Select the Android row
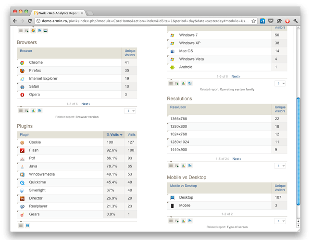Image resolution: width=311 pixels, height=240 pixels. 227,67
